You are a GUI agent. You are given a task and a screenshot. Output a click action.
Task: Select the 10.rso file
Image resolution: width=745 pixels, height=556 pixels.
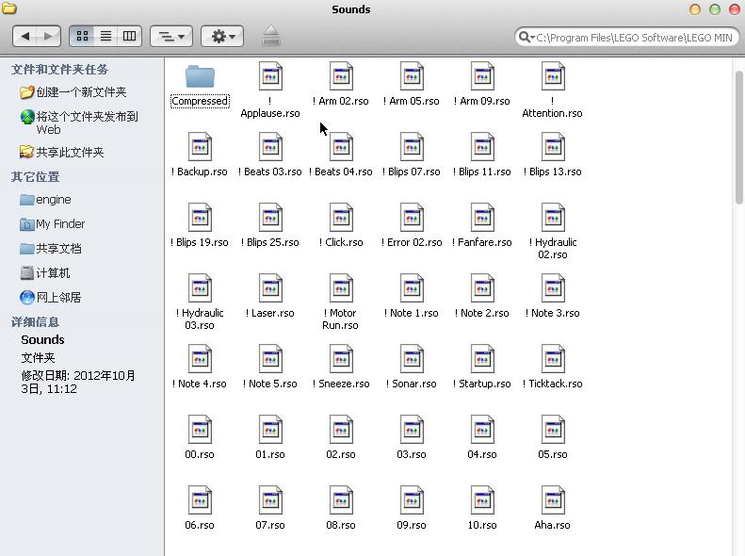point(482,509)
